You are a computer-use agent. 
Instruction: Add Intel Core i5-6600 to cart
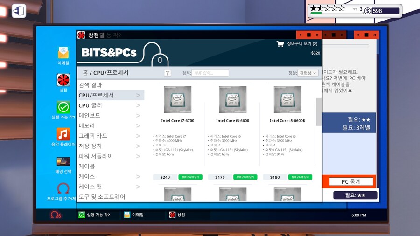click(x=245, y=177)
